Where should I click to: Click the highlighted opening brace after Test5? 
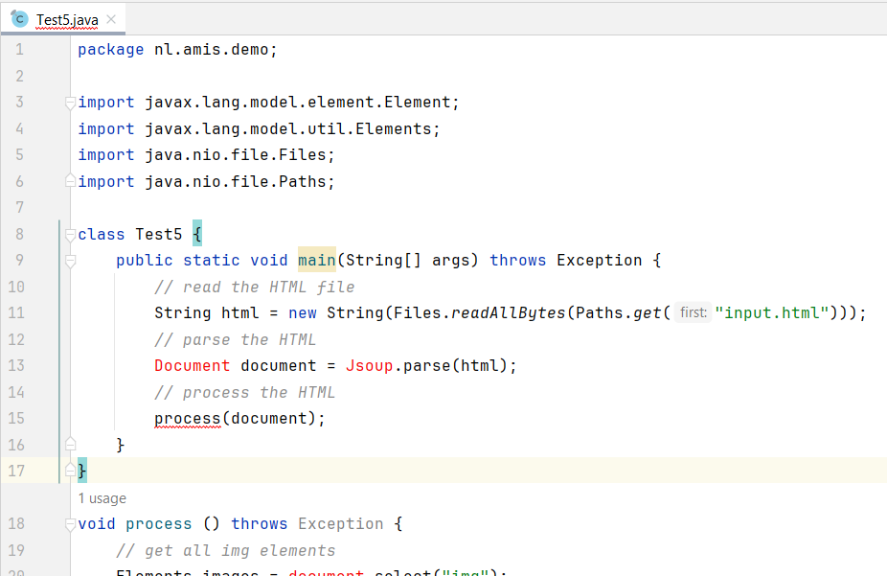tap(197, 234)
